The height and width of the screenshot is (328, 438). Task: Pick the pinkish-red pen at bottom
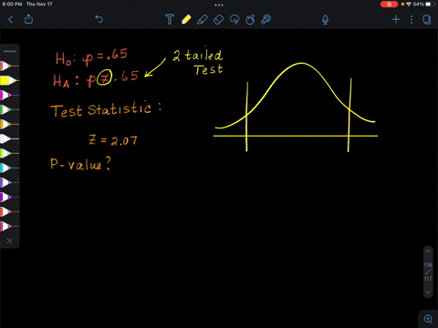point(9,226)
